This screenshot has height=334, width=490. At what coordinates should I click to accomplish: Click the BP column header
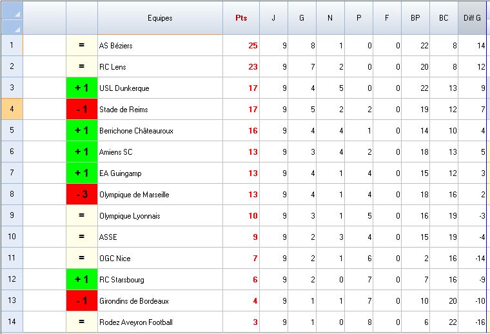tap(415, 18)
